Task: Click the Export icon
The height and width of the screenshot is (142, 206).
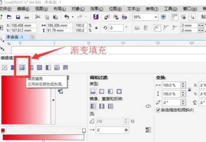Action: (116, 17)
